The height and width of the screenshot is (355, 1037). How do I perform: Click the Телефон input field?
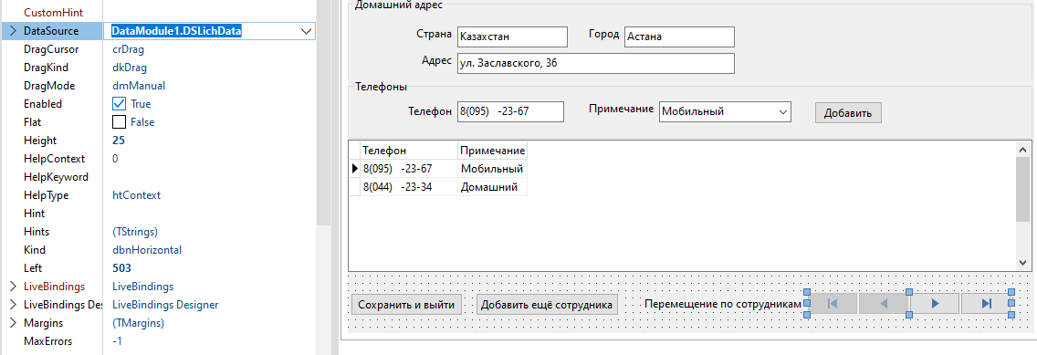tap(510, 111)
